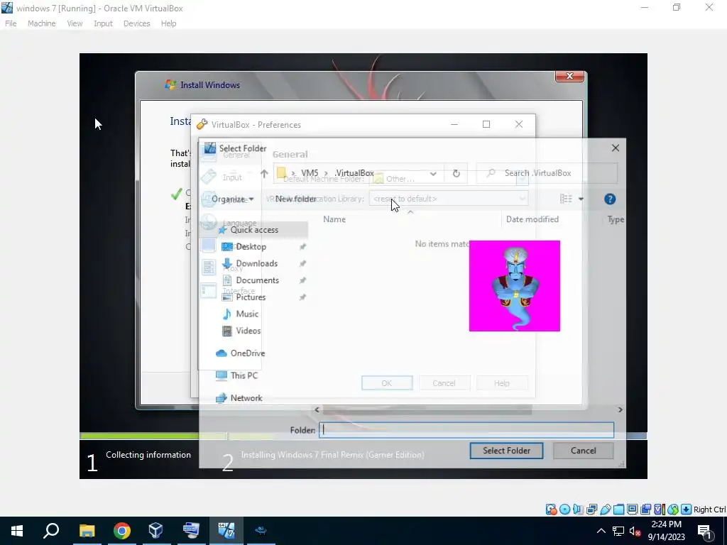Select Music in the navigation pane
This screenshot has width=727, height=545.
[246, 314]
